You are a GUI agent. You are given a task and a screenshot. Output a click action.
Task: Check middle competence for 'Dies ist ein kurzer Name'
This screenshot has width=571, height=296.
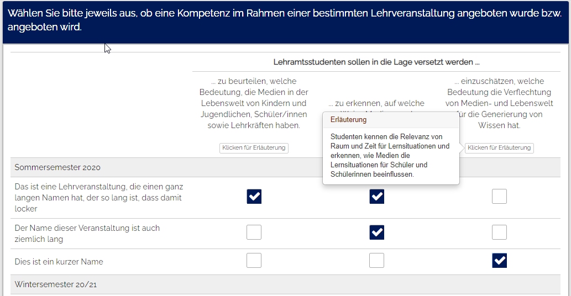(x=376, y=261)
